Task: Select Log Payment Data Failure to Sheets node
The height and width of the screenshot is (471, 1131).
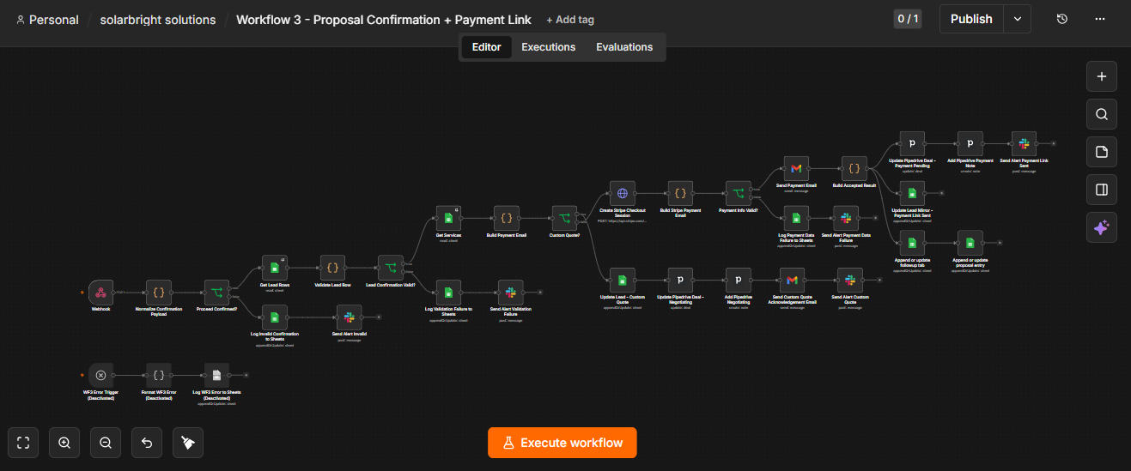Action: coord(796,218)
